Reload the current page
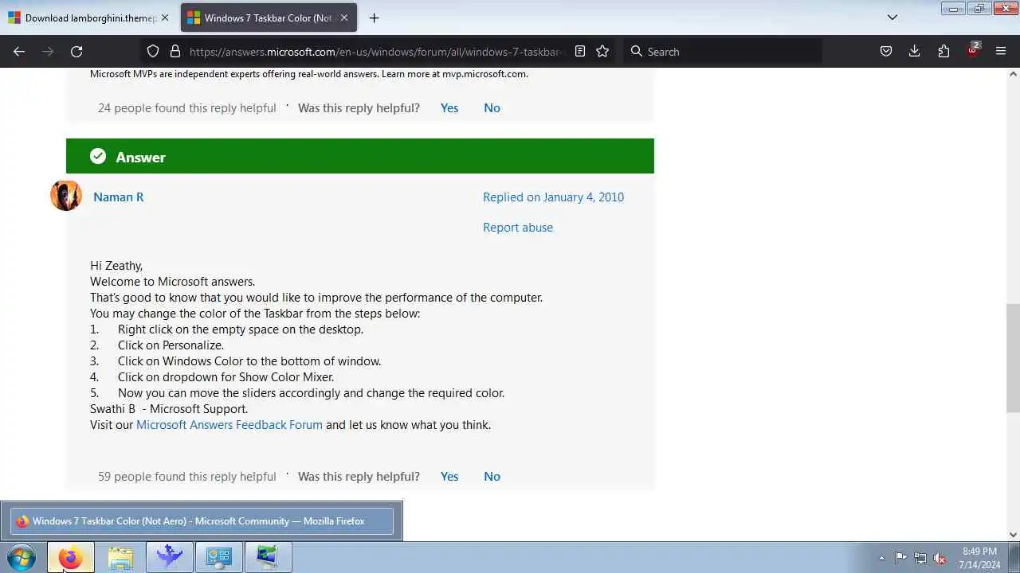The image size is (1020, 573). pos(76,51)
